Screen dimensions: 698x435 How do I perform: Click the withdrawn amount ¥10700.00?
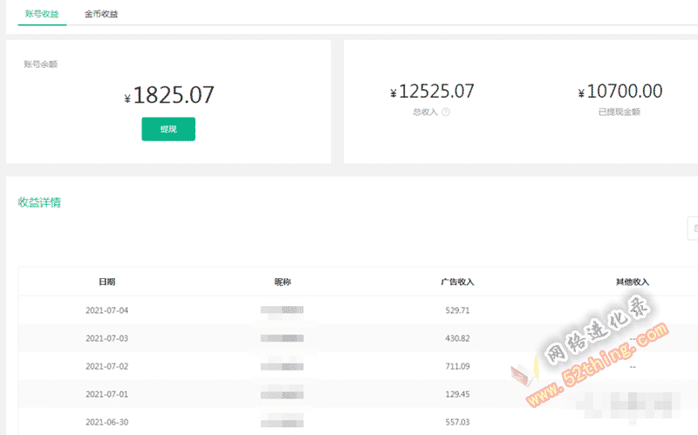(x=620, y=92)
